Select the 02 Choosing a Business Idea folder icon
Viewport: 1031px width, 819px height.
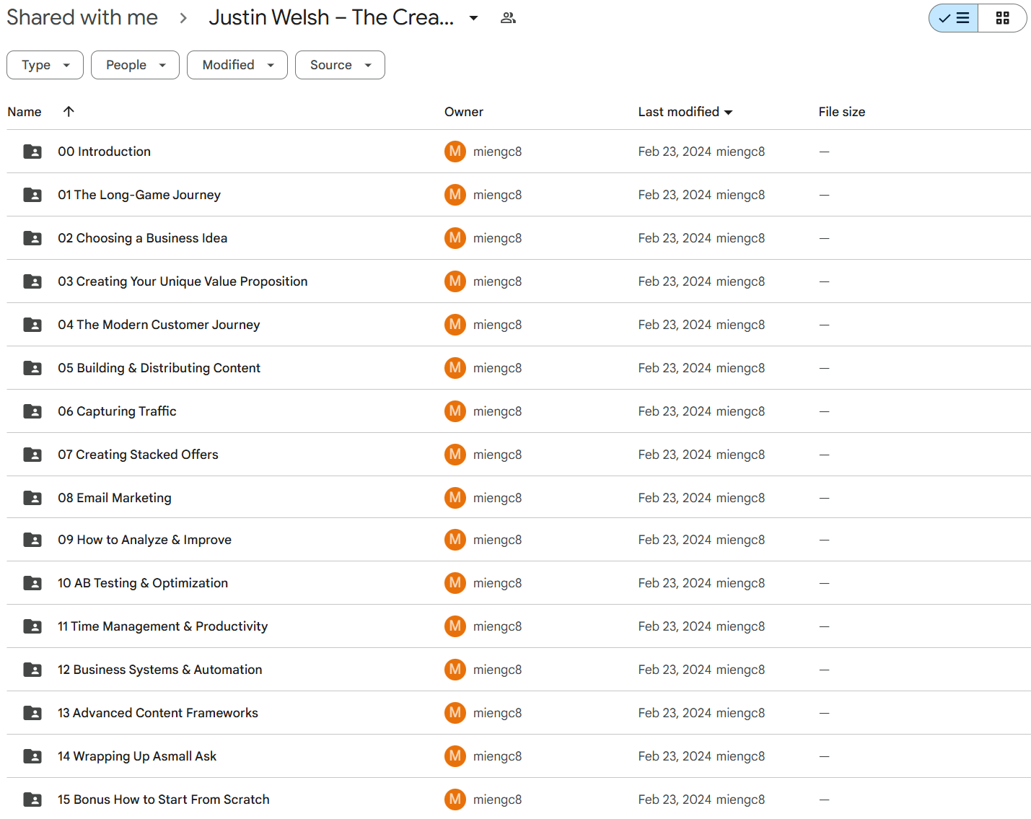tap(32, 238)
